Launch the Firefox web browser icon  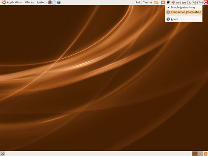[50, 2]
